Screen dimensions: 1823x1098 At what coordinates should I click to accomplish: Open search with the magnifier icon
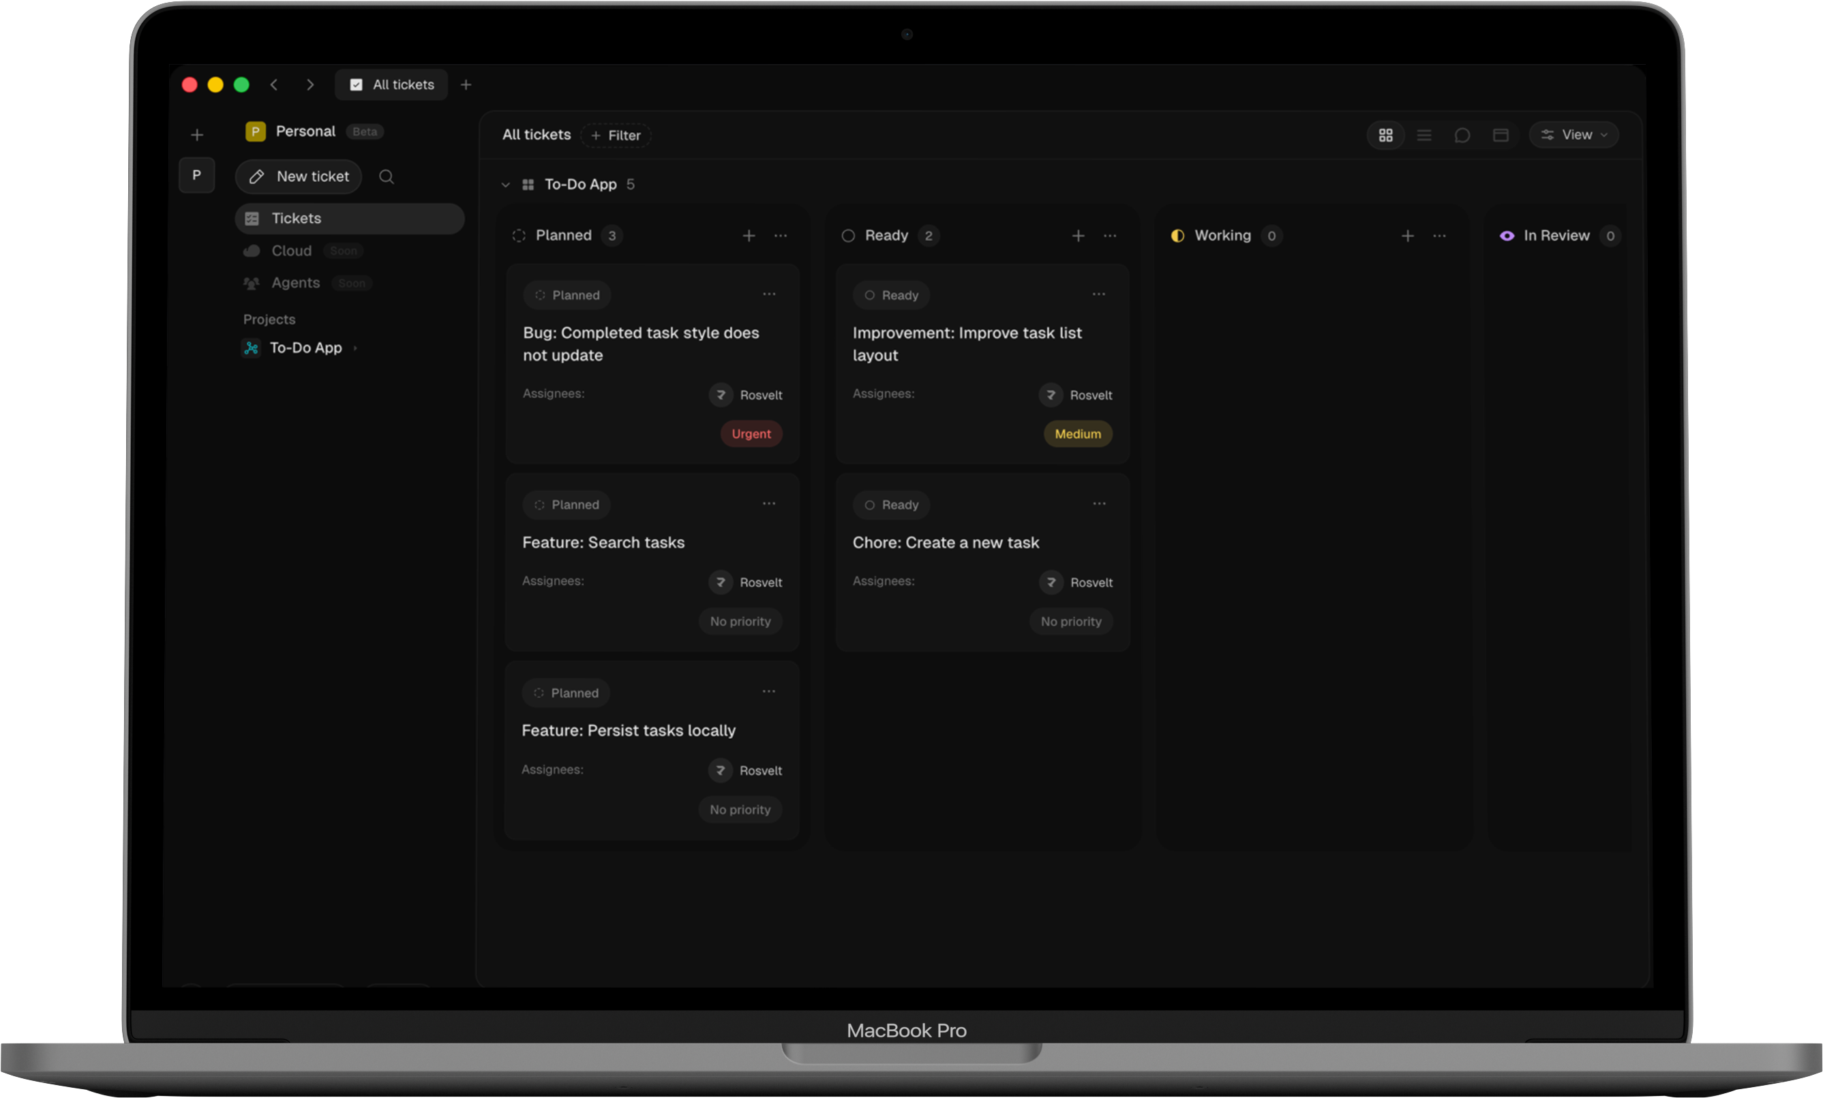click(386, 177)
